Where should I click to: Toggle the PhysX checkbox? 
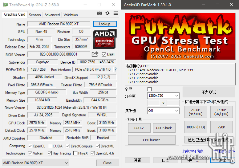pos(75,153)
